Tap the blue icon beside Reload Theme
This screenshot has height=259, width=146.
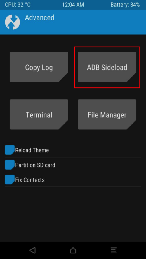(10, 150)
